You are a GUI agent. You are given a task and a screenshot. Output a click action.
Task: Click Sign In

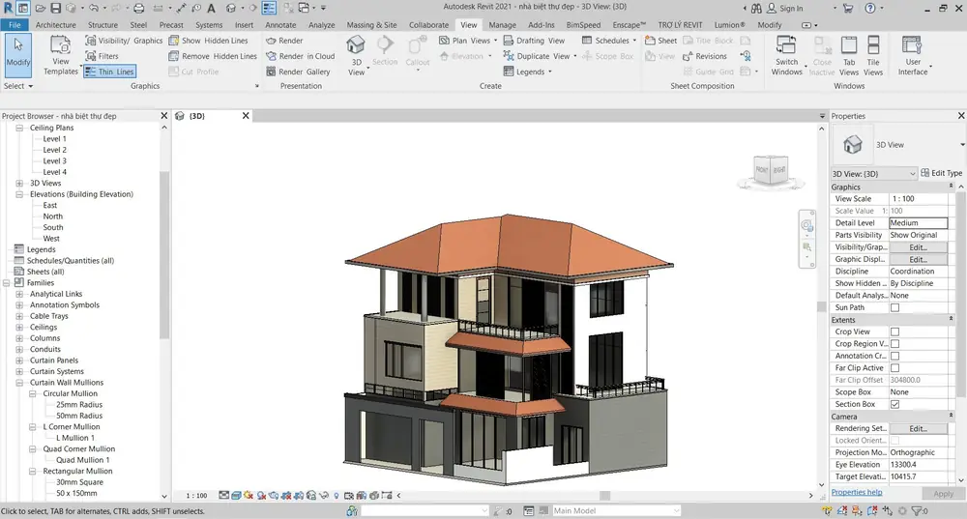[x=784, y=8]
